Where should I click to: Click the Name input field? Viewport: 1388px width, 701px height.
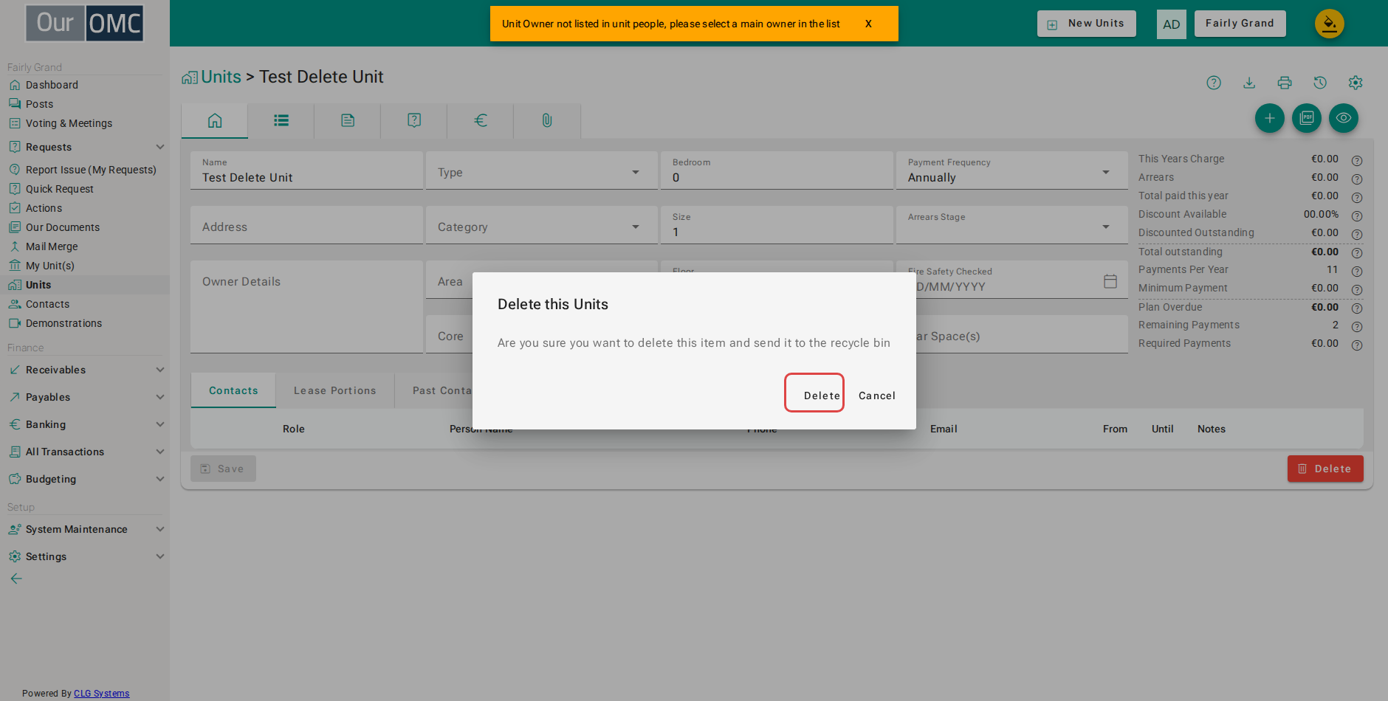click(x=306, y=170)
